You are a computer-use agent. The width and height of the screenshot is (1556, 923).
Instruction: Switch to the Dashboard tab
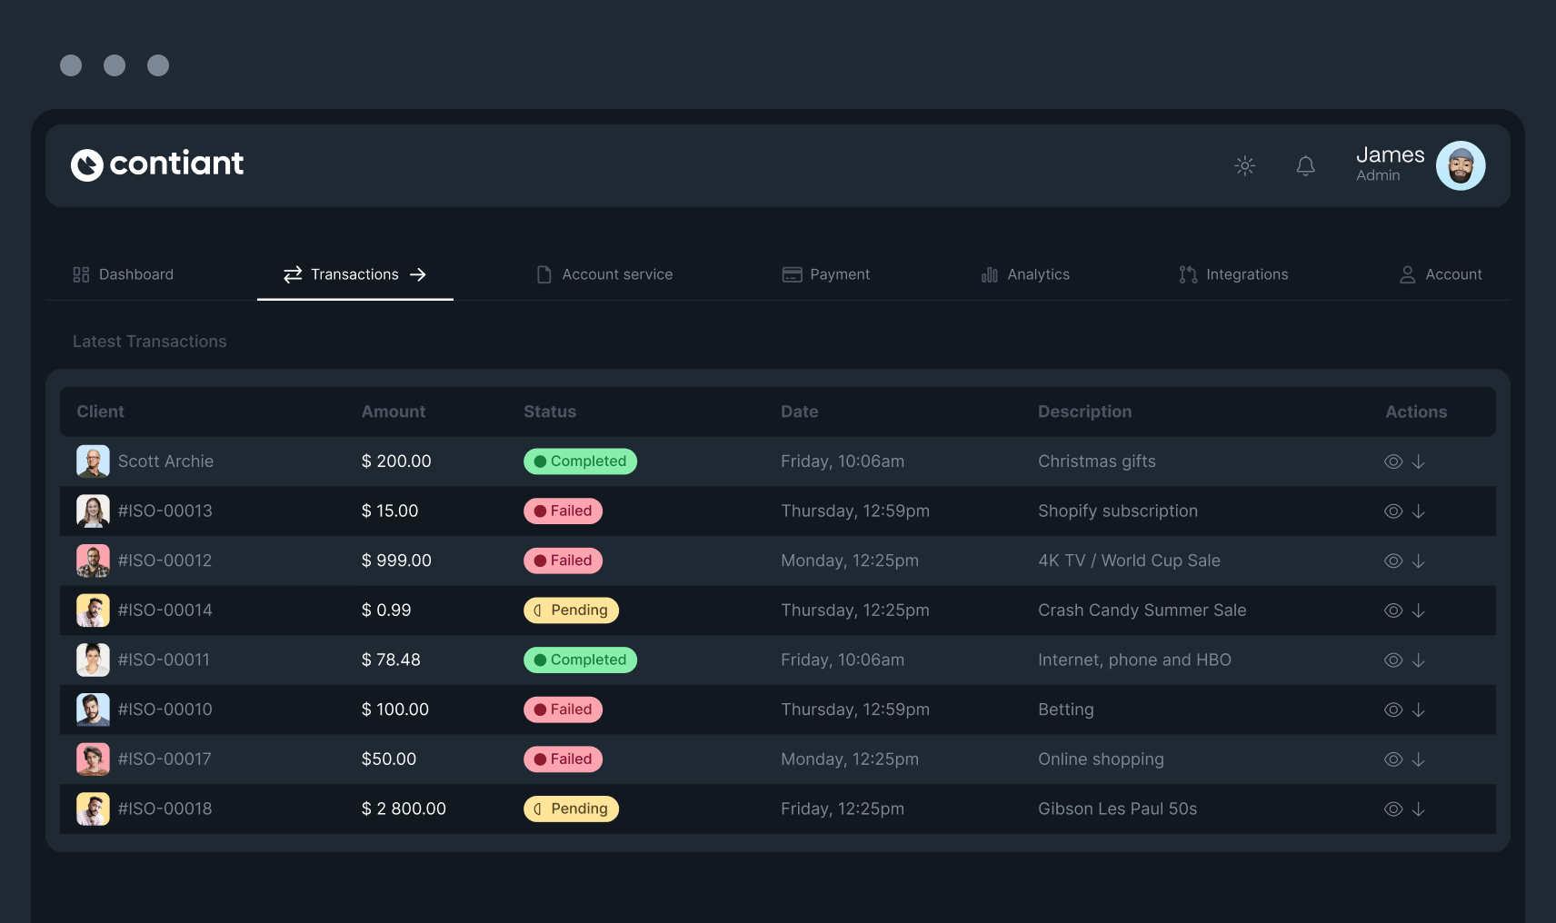(x=135, y=273)
